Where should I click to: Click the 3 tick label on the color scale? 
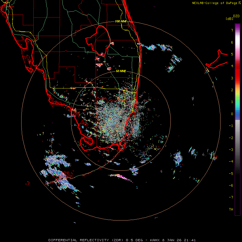pyautogui.click(x=232, y=78)
